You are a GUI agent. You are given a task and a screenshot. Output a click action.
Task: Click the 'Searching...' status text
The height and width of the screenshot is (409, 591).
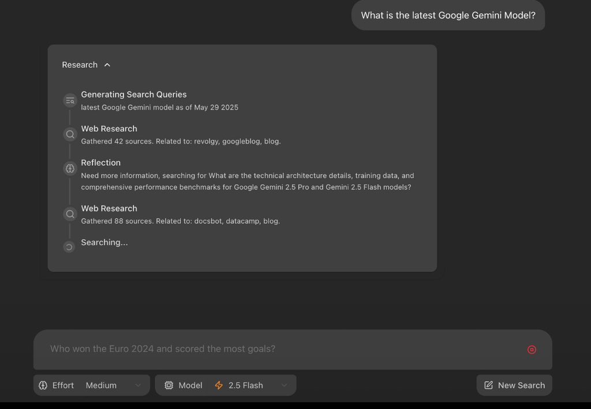click(x=104, y=243)
